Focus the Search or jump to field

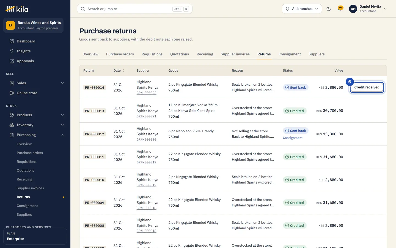pyautogui.click(x=135, y=9)
